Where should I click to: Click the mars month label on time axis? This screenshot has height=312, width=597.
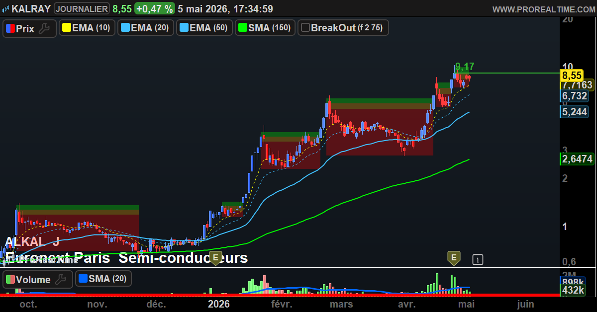[x=341, y=304]
